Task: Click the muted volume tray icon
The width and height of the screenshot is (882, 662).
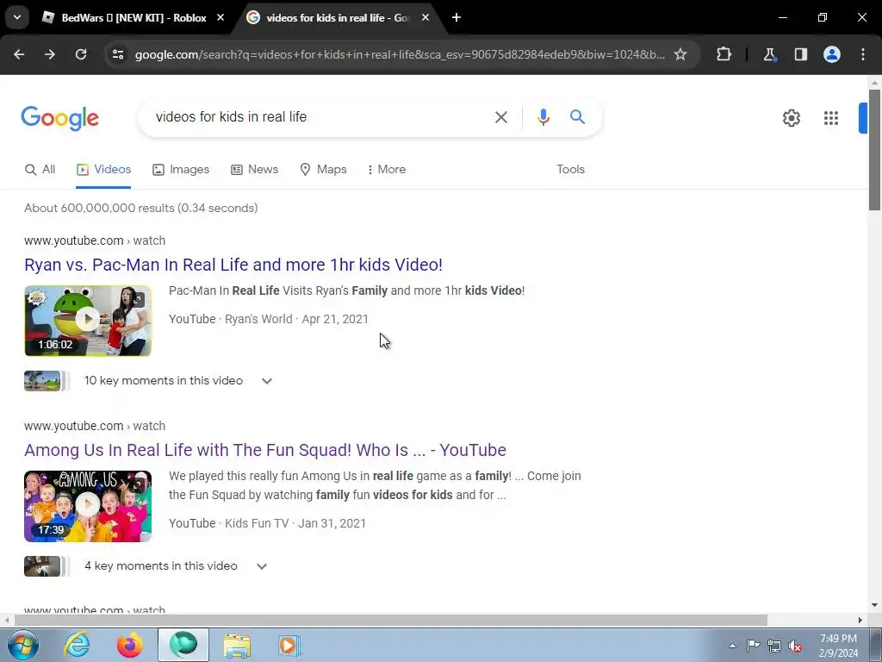Action: 795,646
